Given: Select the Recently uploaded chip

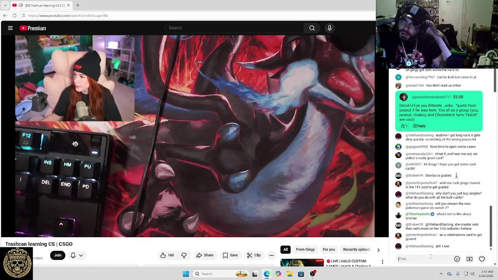Looking at the screenshot, I should click(357, 249).
